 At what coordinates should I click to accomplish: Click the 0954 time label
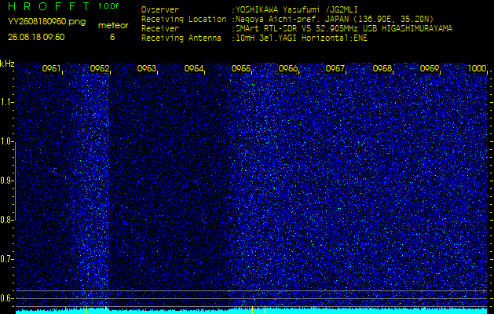(x=194, y=68)
